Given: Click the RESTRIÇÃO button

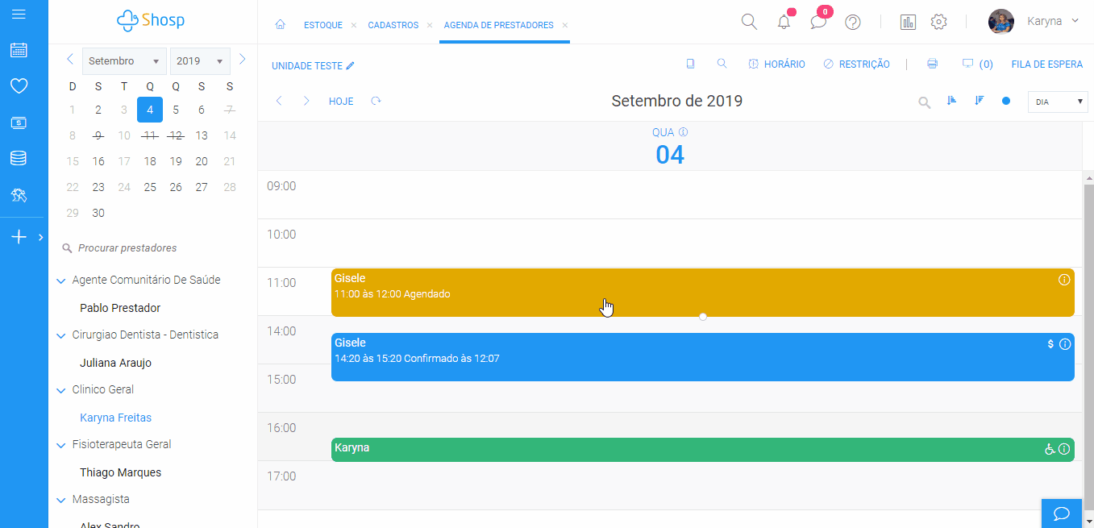Looking at the screenshot, I should click(x=856, y=64).
